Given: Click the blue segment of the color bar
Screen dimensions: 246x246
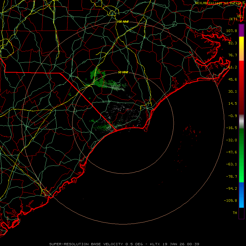Looking at the screenshot, I should click(241, 195).
